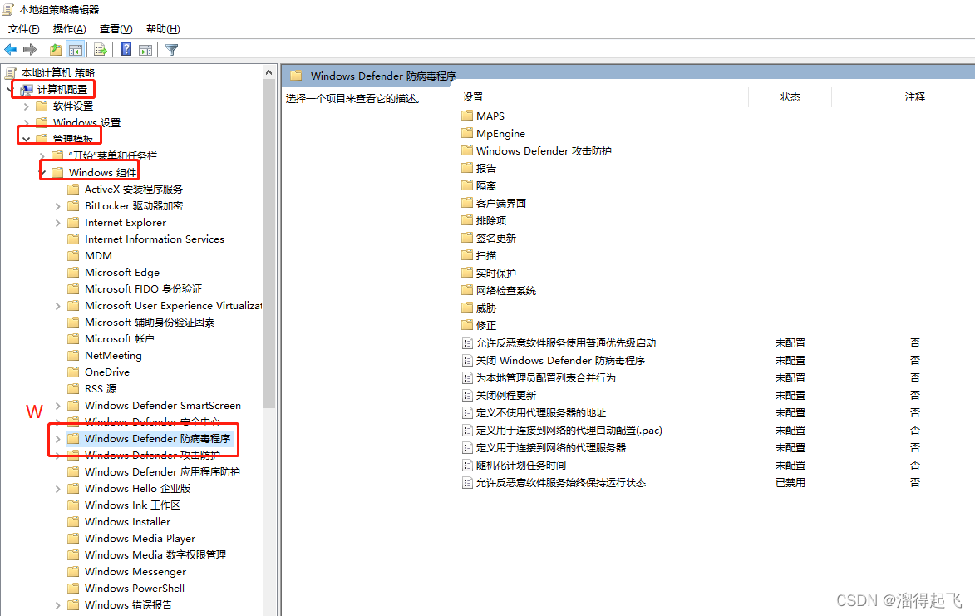This screenshot has height=616, width=975.
Task: Select policy 定义用于连接到网络的代理自动配置(.pac)
Action: pyautogui.click(x=562, y=430)
